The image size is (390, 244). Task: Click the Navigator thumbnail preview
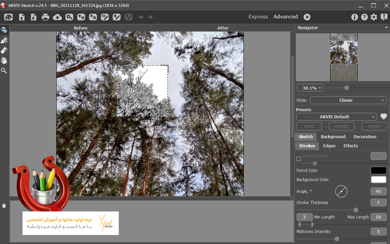(x=344, y=57)
